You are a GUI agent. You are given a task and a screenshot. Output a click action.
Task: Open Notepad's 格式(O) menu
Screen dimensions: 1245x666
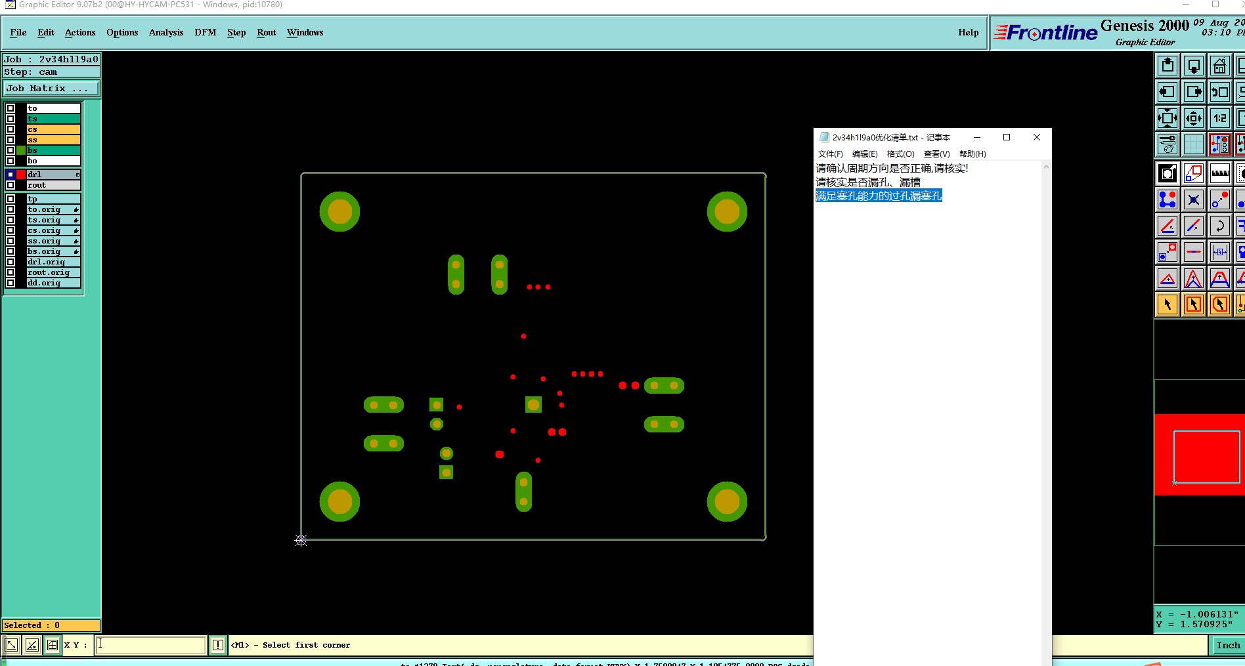[x=900, y=154]
